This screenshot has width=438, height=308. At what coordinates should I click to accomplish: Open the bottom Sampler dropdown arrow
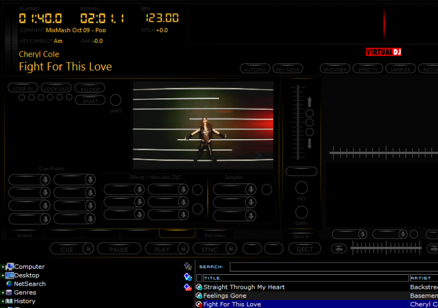pos(251,216)
